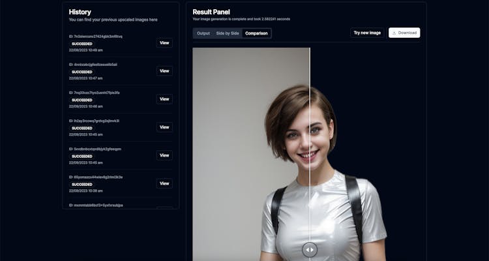Click the comparison slider arrows handle
Screen dimensions: 489x261
310,249
